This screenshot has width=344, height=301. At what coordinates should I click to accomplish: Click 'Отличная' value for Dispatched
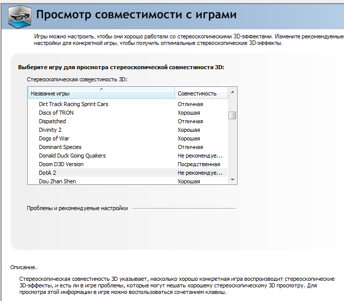click(x=190, y=121)
